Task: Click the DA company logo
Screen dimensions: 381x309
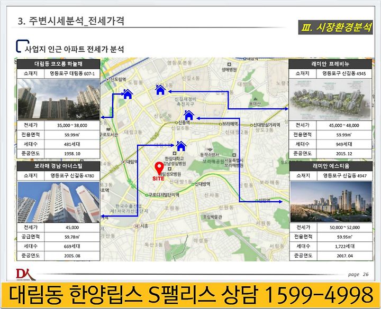Action: [25, 274]
